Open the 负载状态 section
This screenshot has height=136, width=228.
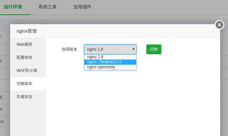[x=28, y=96]
